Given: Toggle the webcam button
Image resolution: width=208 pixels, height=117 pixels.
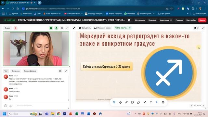Looking at the screenshot, I should coord(51,28).
